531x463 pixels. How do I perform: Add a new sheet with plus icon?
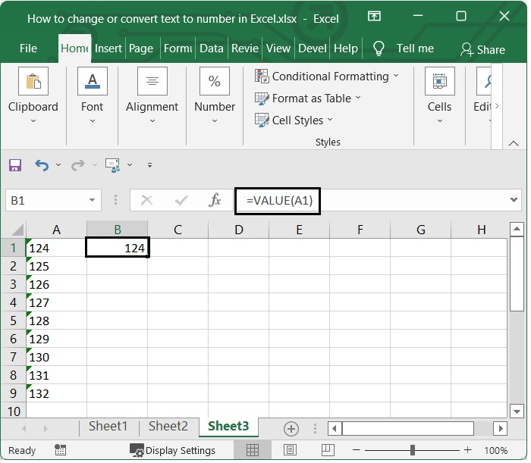pyautogui.click(x=291, y=429)
